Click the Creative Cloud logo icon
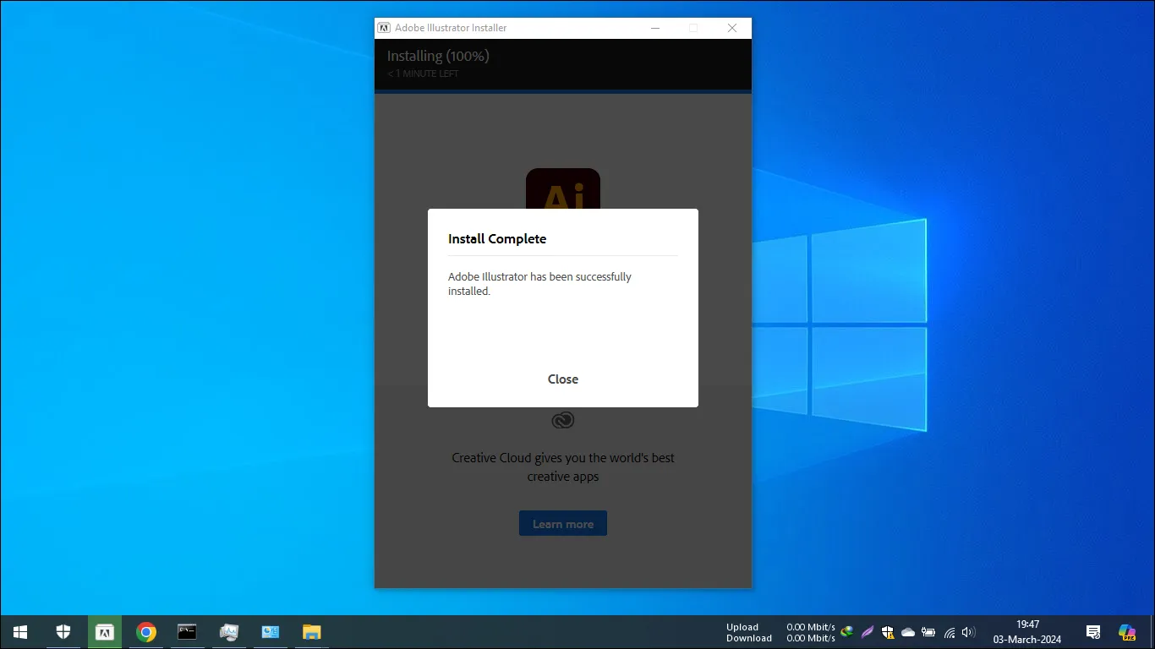This screenshot has height=649, width=1155. pos(562,420)
